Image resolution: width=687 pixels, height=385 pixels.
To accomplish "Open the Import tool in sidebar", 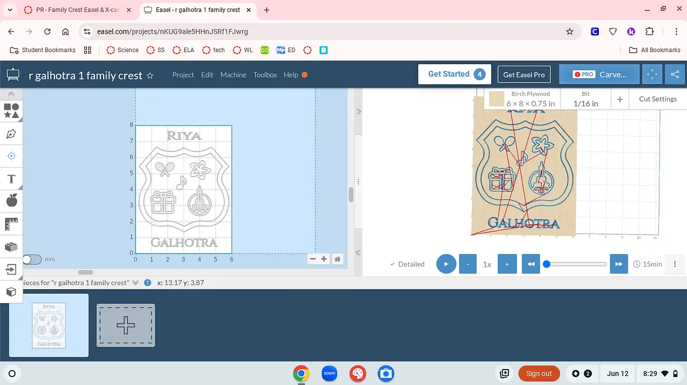I will (x=11, y=269).
